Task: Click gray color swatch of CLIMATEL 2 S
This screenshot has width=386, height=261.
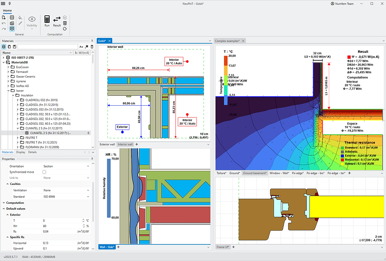Action: coord(27,133)
